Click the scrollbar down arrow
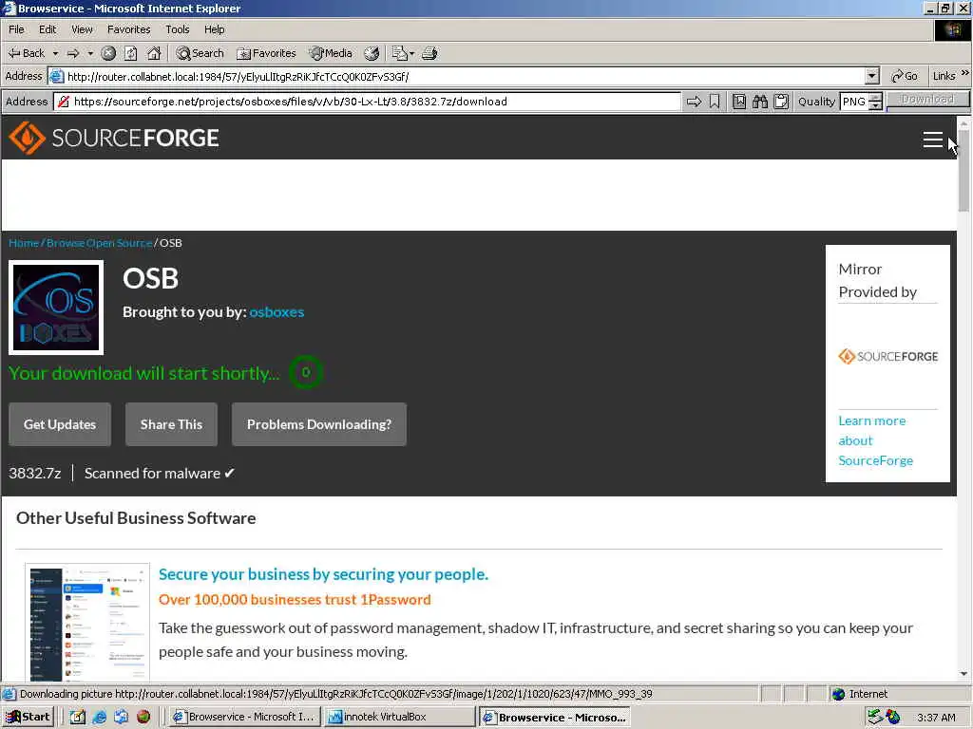 point(963,674)
